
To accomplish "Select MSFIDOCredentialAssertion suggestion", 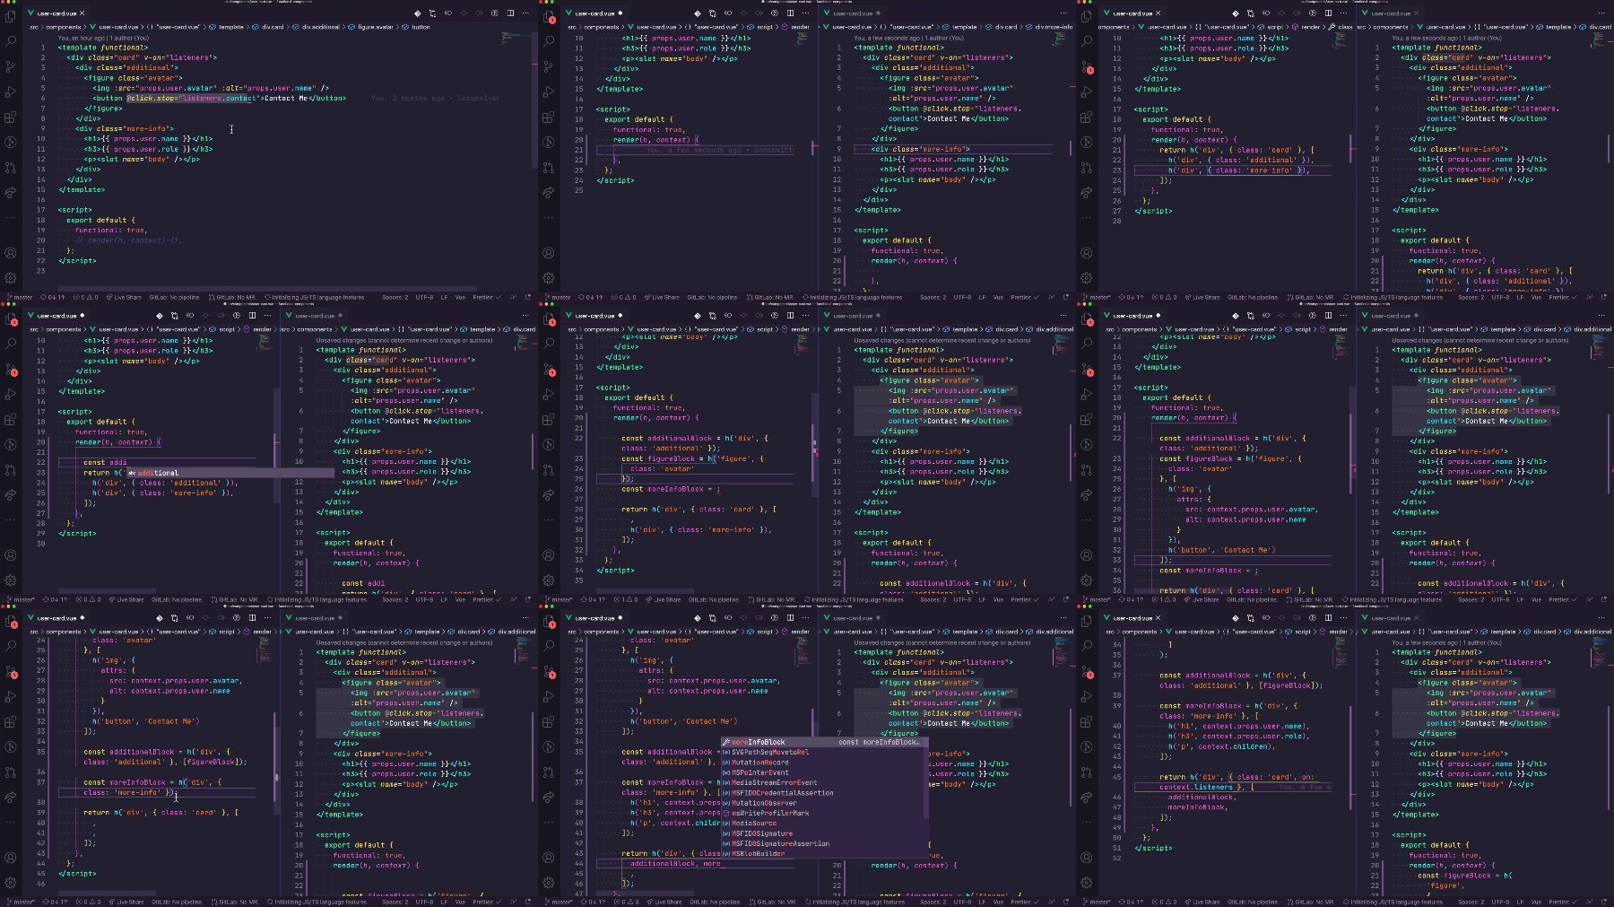I will pos(823,793).
